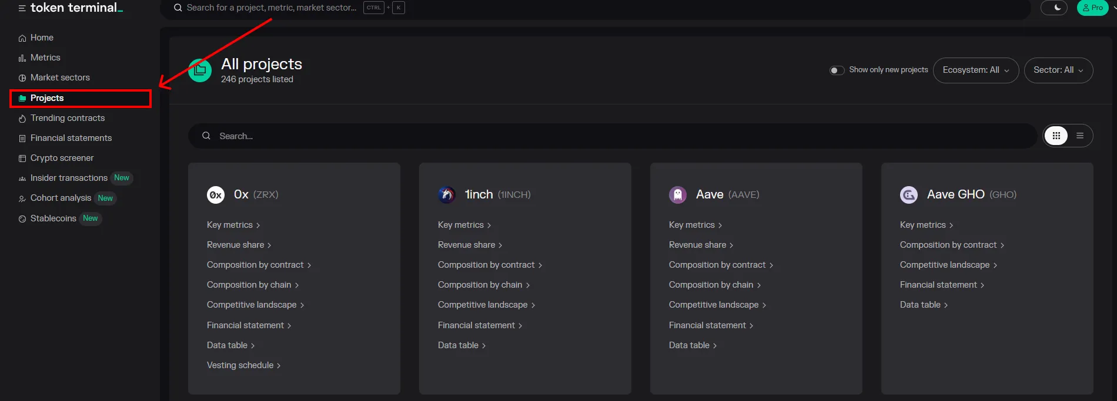The width and height of the screenshot is (1117, 401).
Task: Click the magnifier icon in the top search bar
Action: click(178, 8)
